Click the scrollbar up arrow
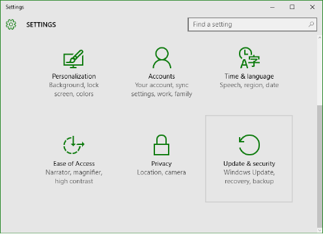Screen dimensions: 323x234 click(x=320, y=38)
